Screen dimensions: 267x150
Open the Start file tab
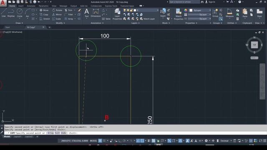(x=8, y=27)
